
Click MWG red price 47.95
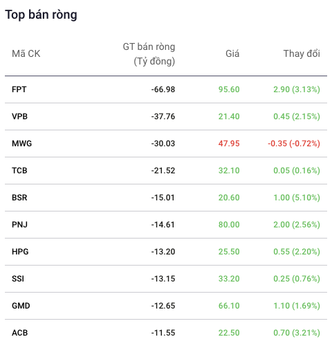coord(229,144)
